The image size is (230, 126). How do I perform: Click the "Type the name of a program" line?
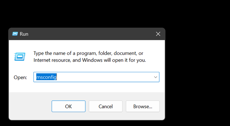[88, 53]
